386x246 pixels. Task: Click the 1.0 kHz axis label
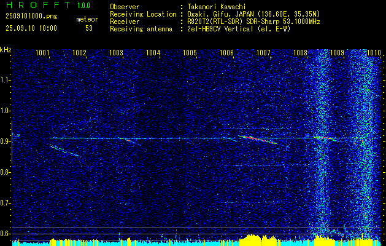(x=4, y=111)
